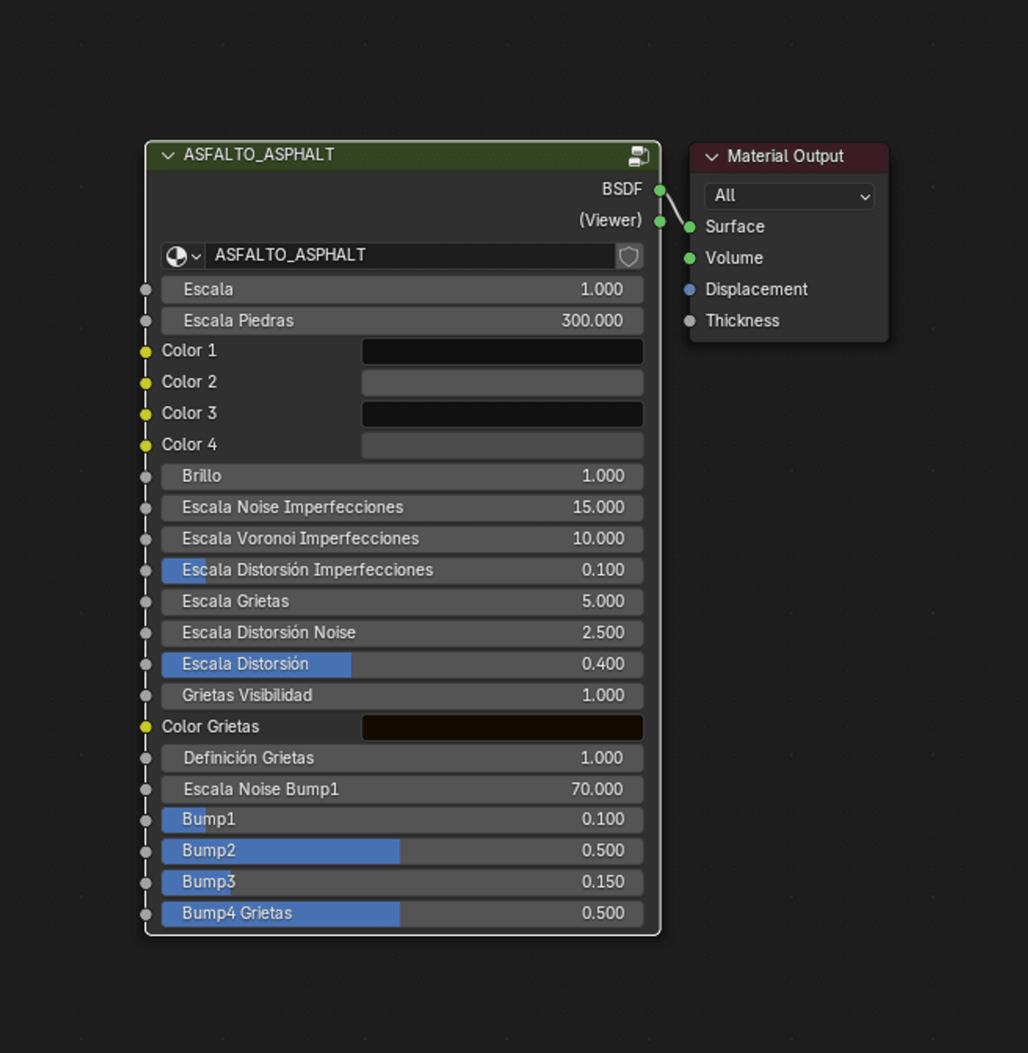Click the Escala Piedras value field
The height and width of the screenshot is (1053, 1028).
[402, 320]
